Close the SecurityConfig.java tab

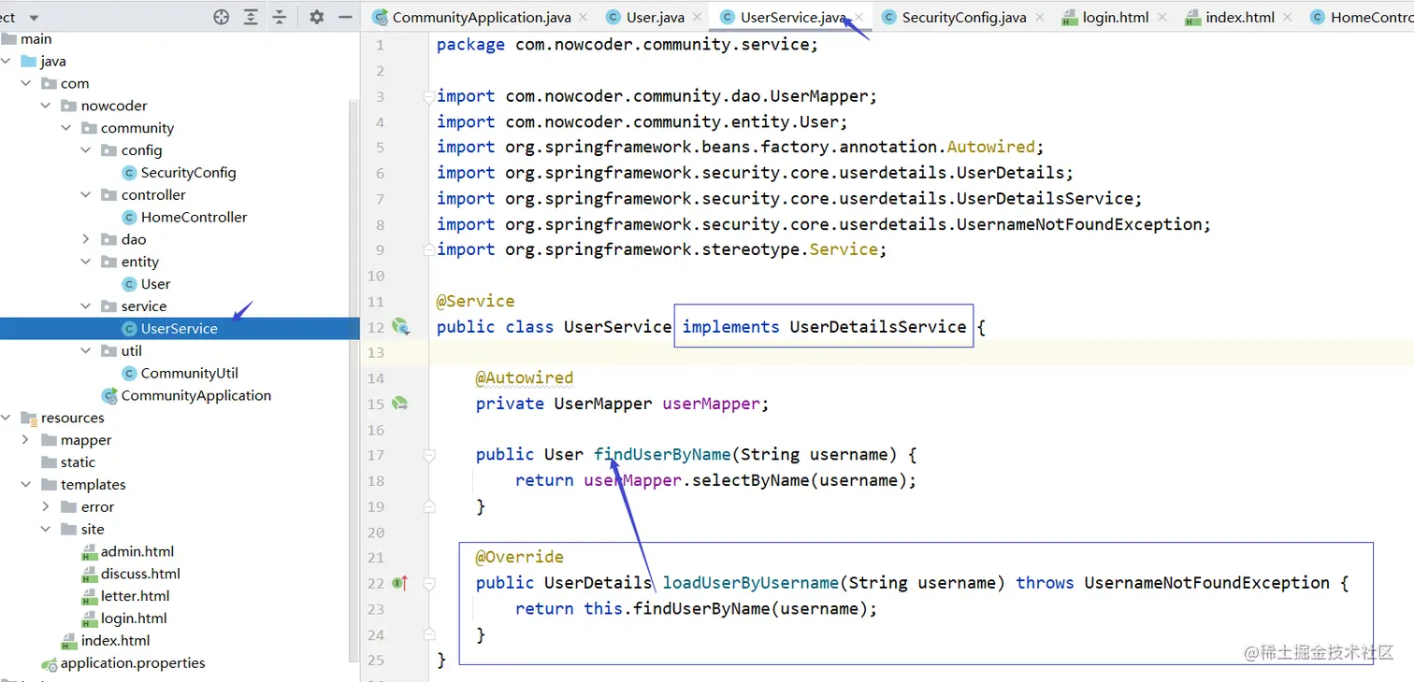(1039, 17)
